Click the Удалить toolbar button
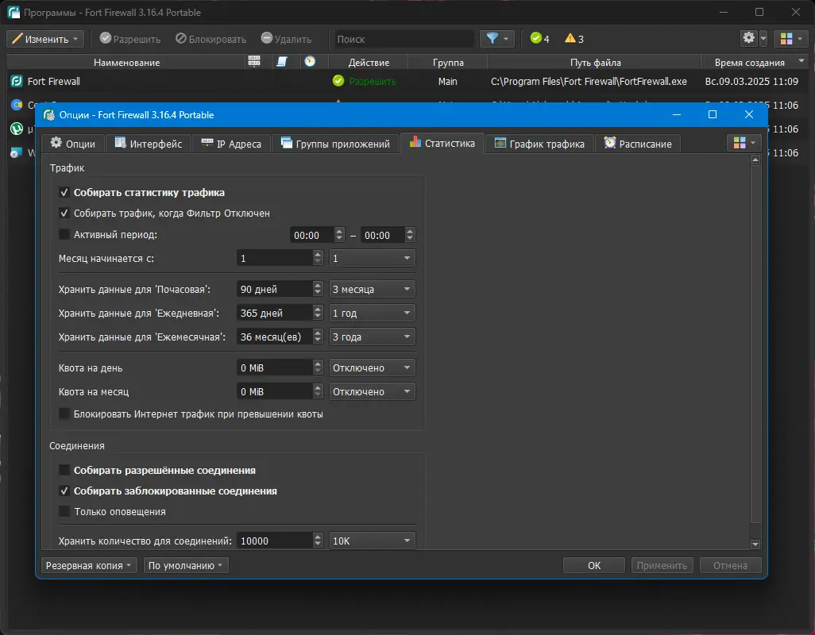 coord(286,39)
